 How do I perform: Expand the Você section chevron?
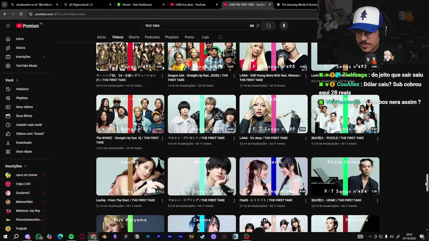point(17,80)
